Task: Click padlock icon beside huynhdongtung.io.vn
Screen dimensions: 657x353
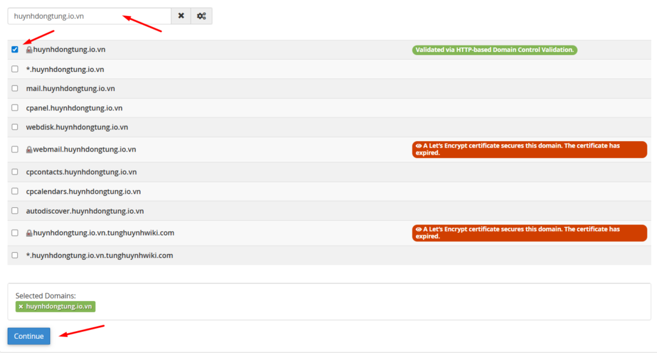Action: (x=29, y=49)
